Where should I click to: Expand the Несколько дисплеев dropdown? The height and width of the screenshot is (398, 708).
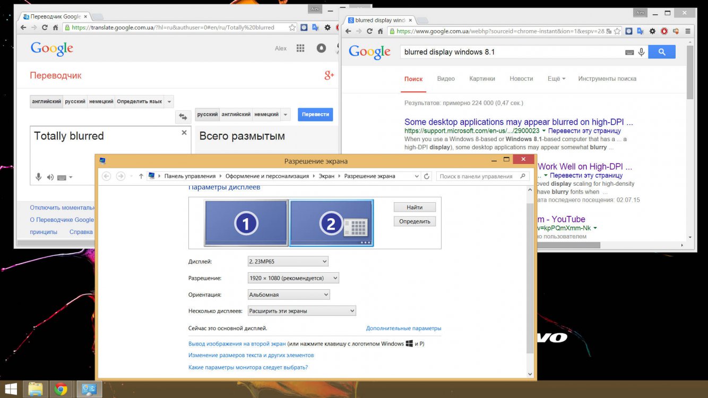tap(301, 310)
